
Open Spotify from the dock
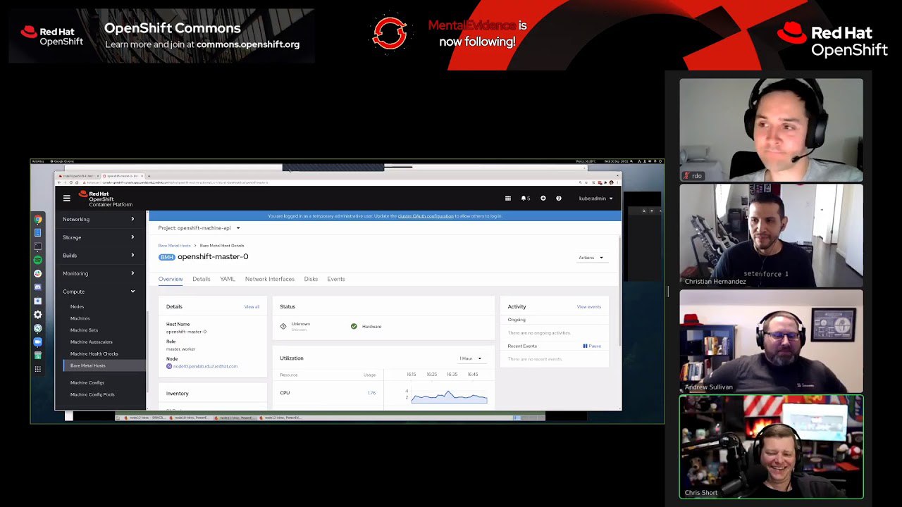38,260
